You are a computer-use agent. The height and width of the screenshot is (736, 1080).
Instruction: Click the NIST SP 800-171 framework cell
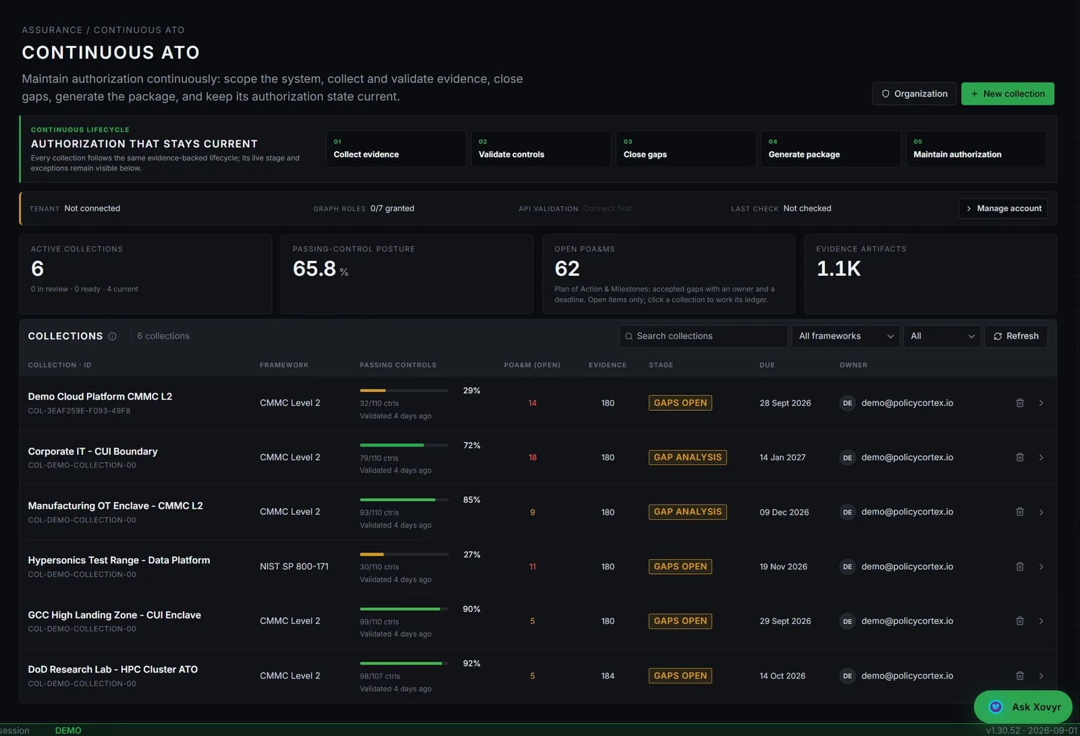(x=294, y=567)
